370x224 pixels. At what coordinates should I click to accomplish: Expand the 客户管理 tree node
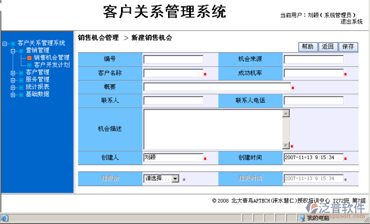pos(13,72)
